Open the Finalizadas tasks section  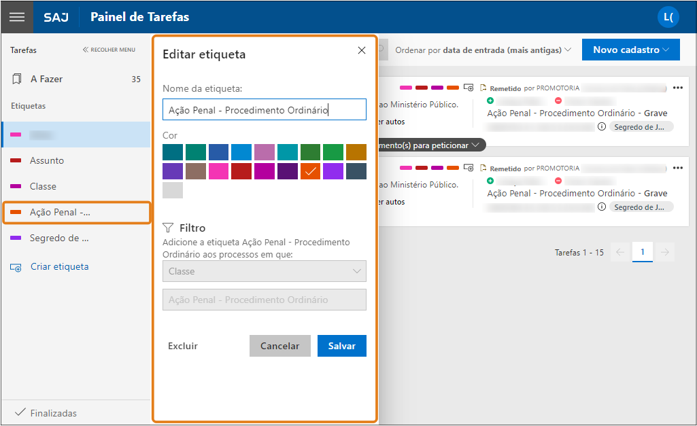pyautogui.click(x=53, y=413)
